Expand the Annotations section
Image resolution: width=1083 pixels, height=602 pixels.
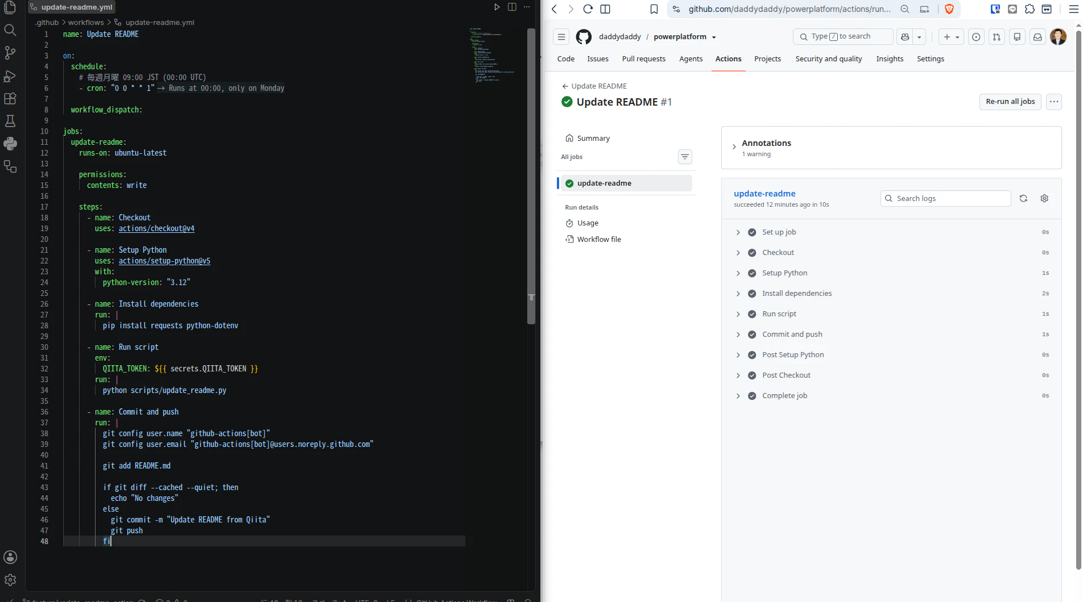point(734,147)
